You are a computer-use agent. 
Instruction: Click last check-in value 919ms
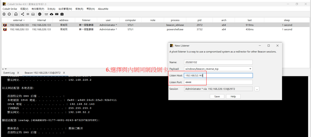[x=249, y=25]
